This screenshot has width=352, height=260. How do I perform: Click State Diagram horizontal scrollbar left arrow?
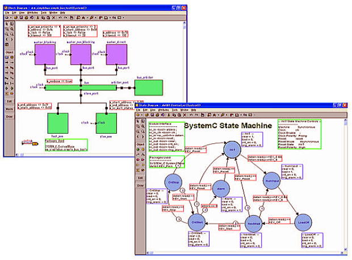(x=148, y=253)
